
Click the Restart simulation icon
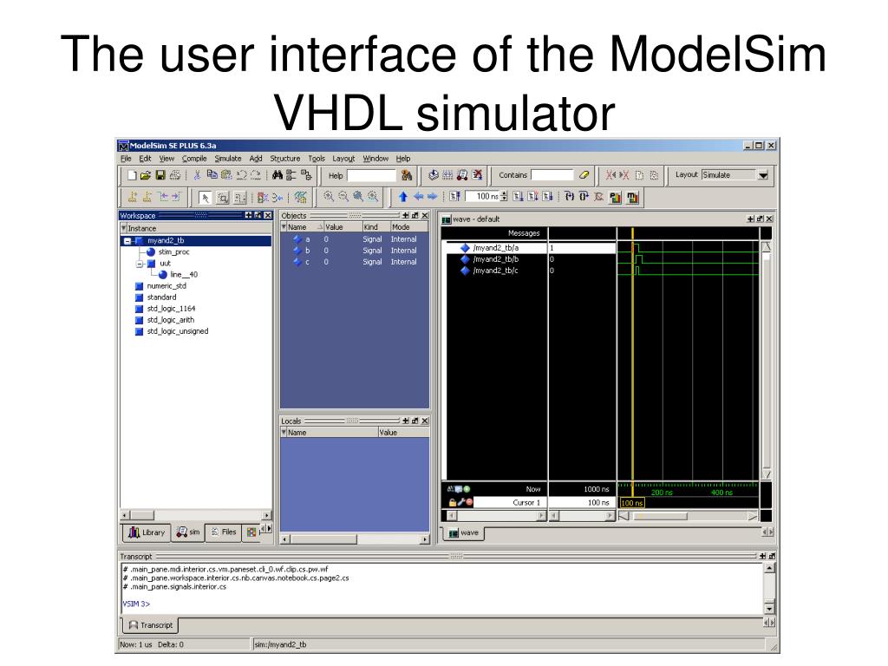[454, 197]
